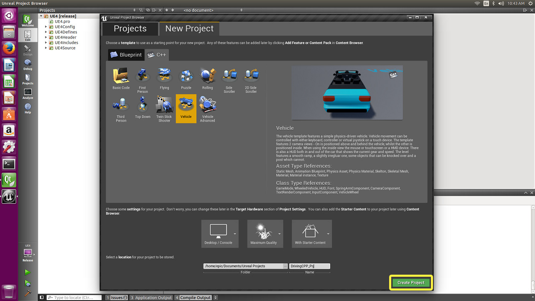Screen dimensions: 535x301
Task: Pick the Flying template icon
Action: [x=164, y=77]
